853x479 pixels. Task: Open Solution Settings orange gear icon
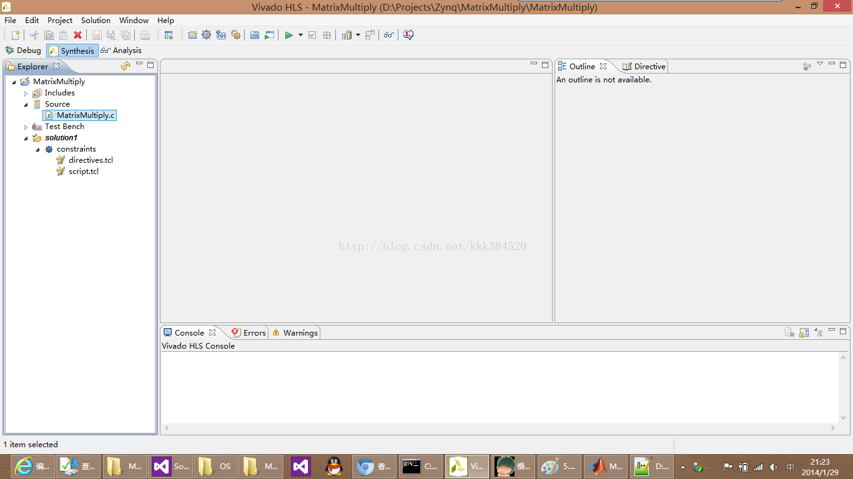(235, 35)
